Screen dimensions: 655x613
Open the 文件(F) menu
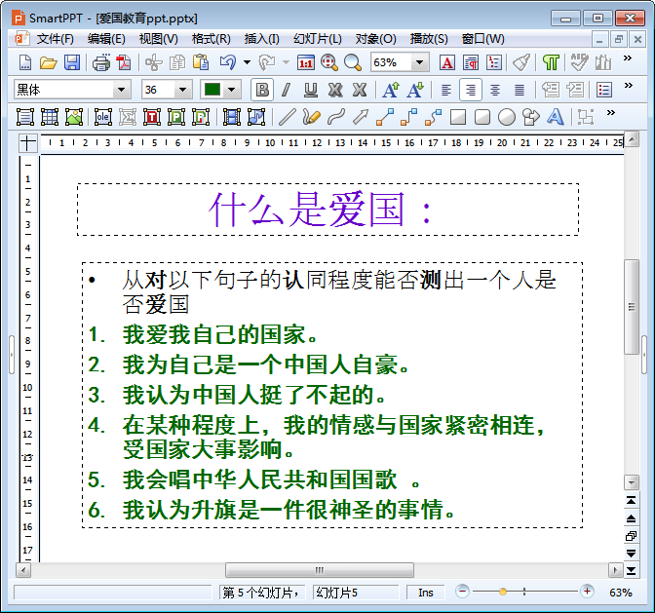56,39
